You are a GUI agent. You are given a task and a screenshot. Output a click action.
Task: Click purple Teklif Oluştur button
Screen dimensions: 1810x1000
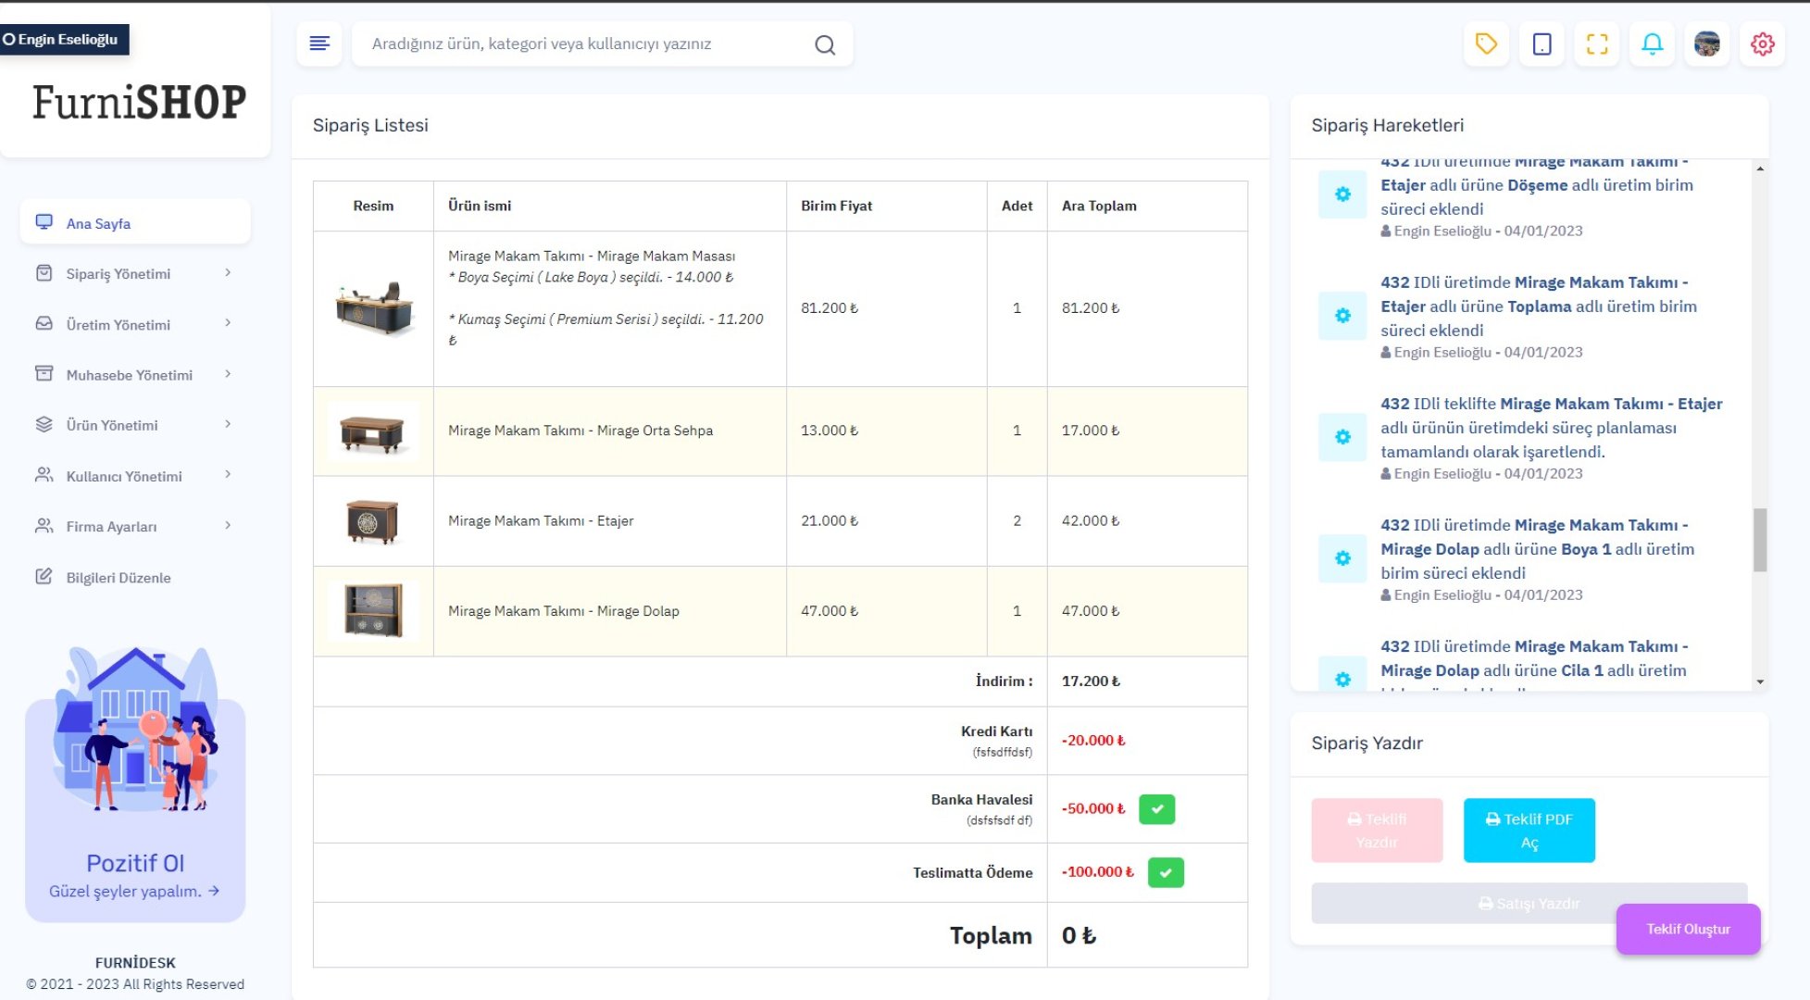(1688, 929)
